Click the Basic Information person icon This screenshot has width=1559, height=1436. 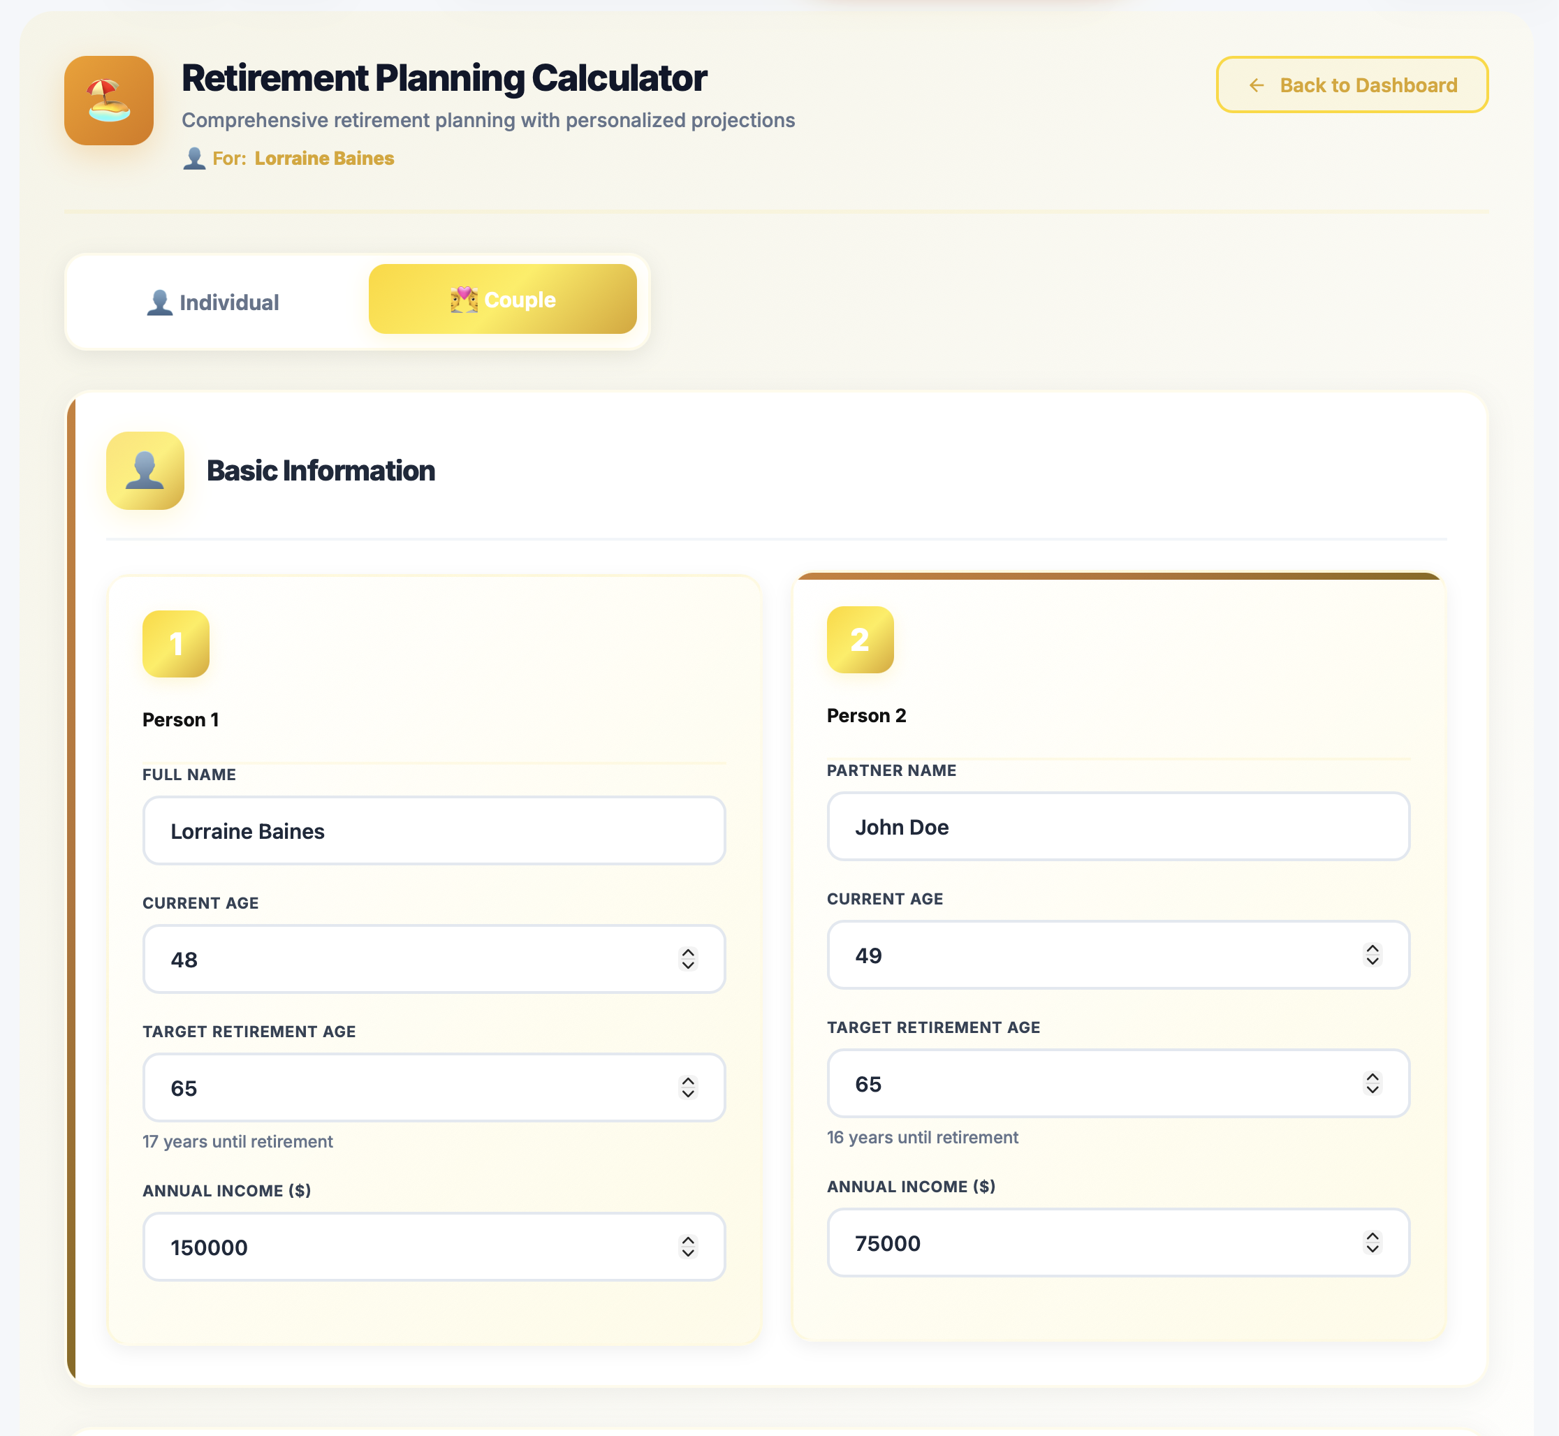click(144, 470)
